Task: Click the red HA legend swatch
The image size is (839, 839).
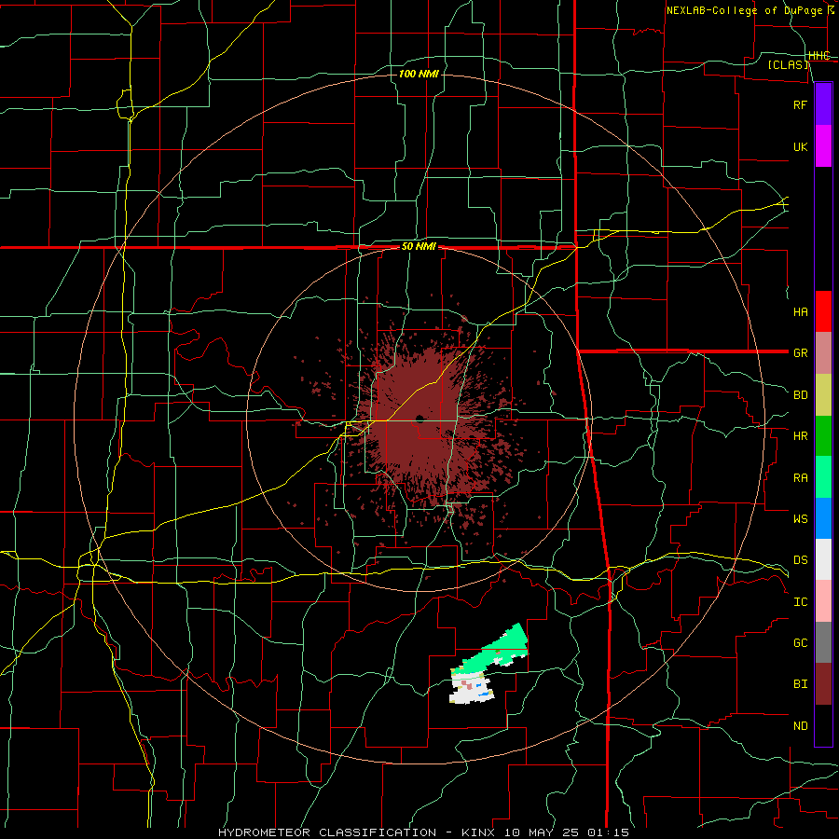Action: click(823, 311)
